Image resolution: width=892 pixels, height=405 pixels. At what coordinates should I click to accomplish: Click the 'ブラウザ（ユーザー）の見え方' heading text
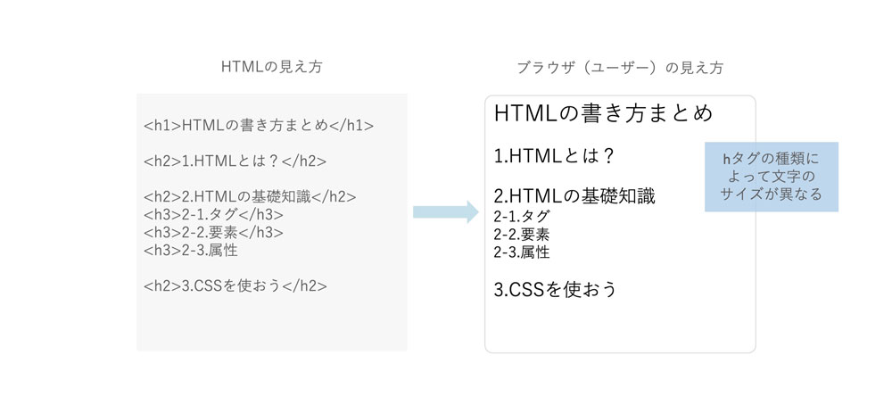pyautogui.click(x=620, y=68)
